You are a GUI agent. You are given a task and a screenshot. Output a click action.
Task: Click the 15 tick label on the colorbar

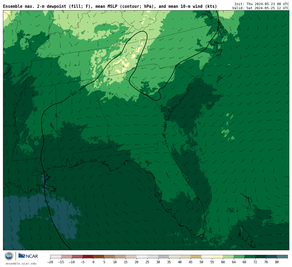click(126, 262)
